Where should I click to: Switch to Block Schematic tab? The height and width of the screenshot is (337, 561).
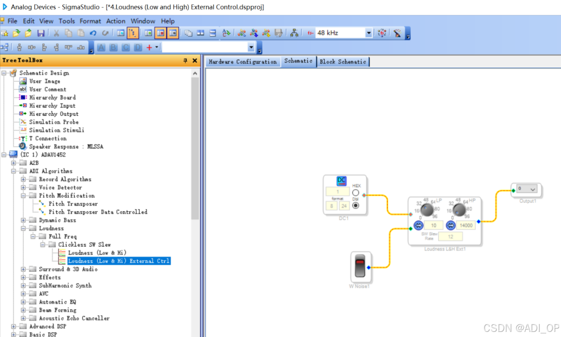click(343, 62)
